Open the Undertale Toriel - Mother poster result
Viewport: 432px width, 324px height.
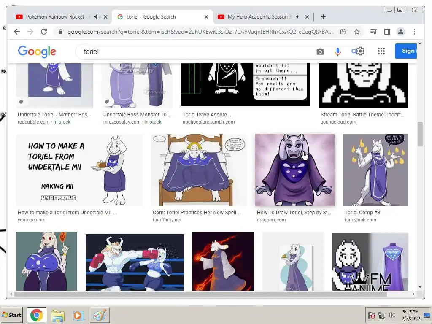[54, 115]
